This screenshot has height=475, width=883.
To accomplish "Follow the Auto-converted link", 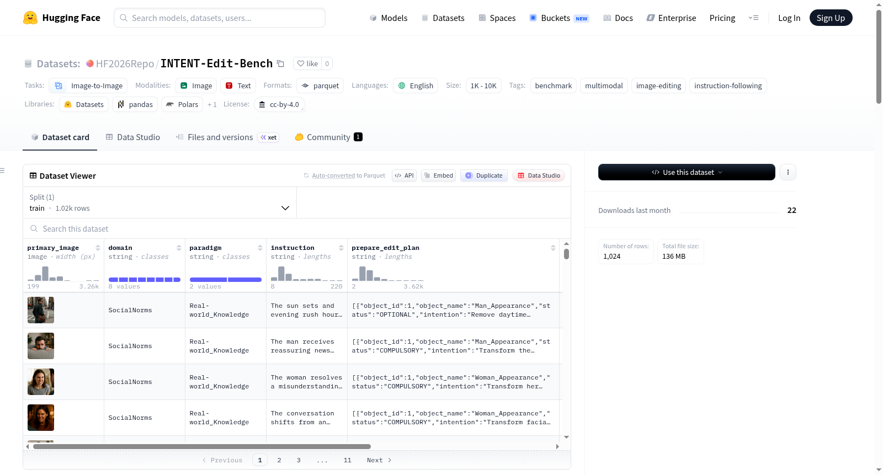I will (333, 175).
